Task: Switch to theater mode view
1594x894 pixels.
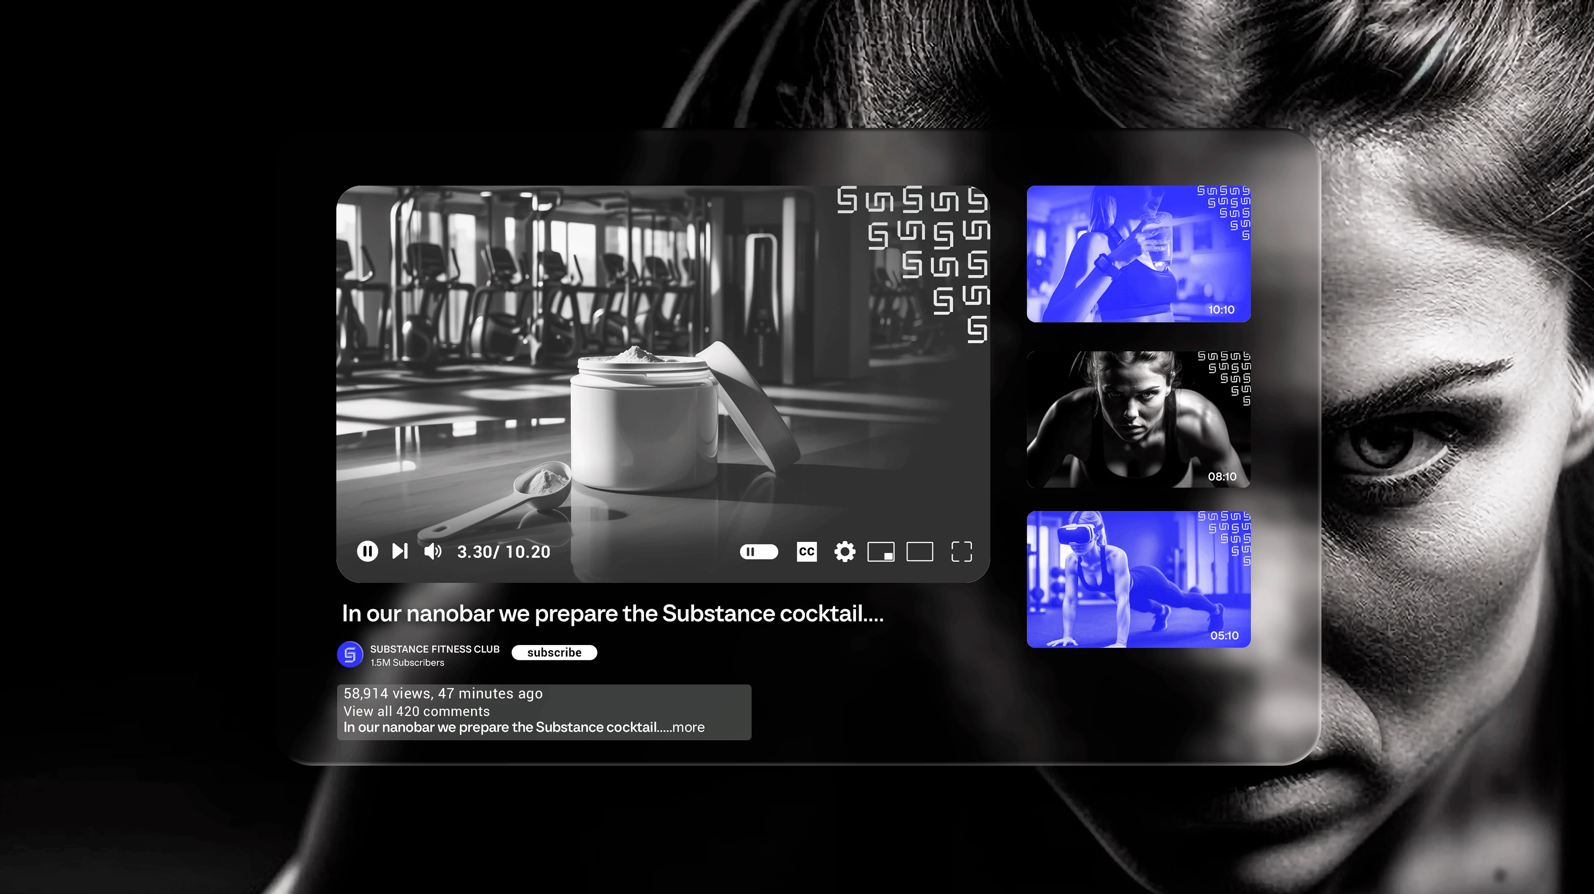Action: [x=920, y=551]
